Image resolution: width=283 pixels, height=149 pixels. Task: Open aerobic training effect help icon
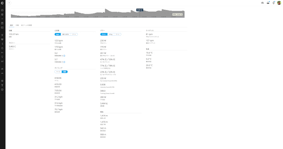pyautogui.click(x=64, y=56)
